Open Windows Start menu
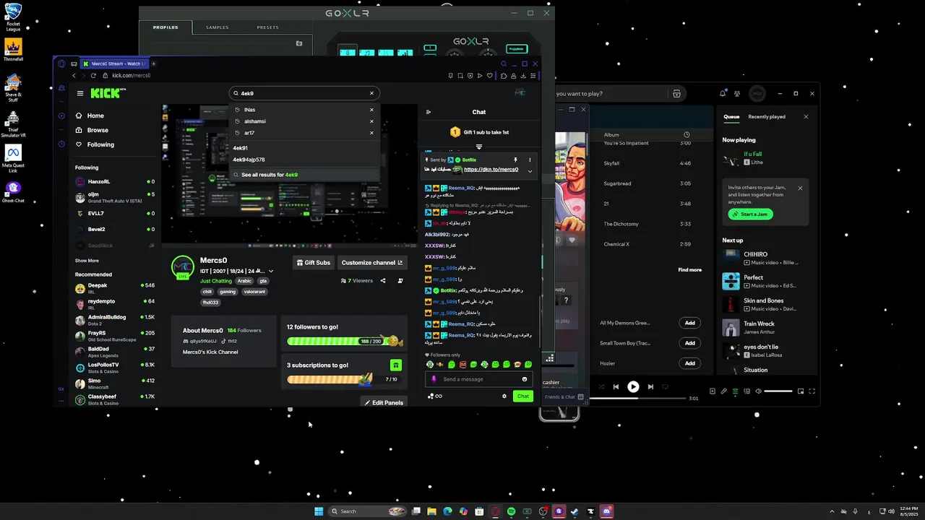Viewport: 925px width, 520px height. [319, 511]
